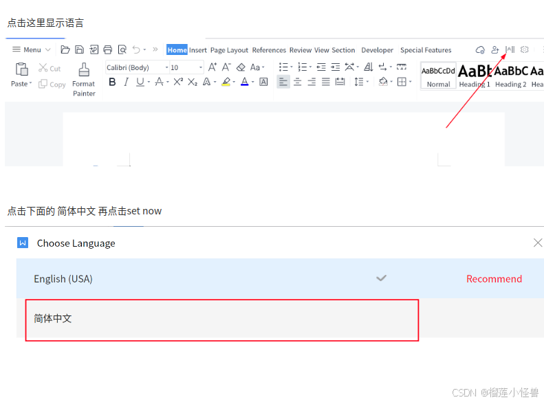The image size is (544, 402).
Task: Apply the blue font color
Action: click(x=245, y=82)
